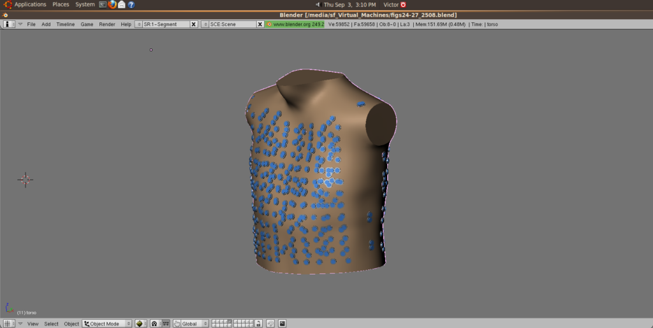
Task: Launch Firefox from the top panel
Action: click(x=112, y=4)
